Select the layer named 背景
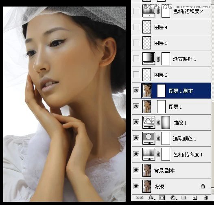214x205 pixels. pyautogui.click(x=159, y=186)
